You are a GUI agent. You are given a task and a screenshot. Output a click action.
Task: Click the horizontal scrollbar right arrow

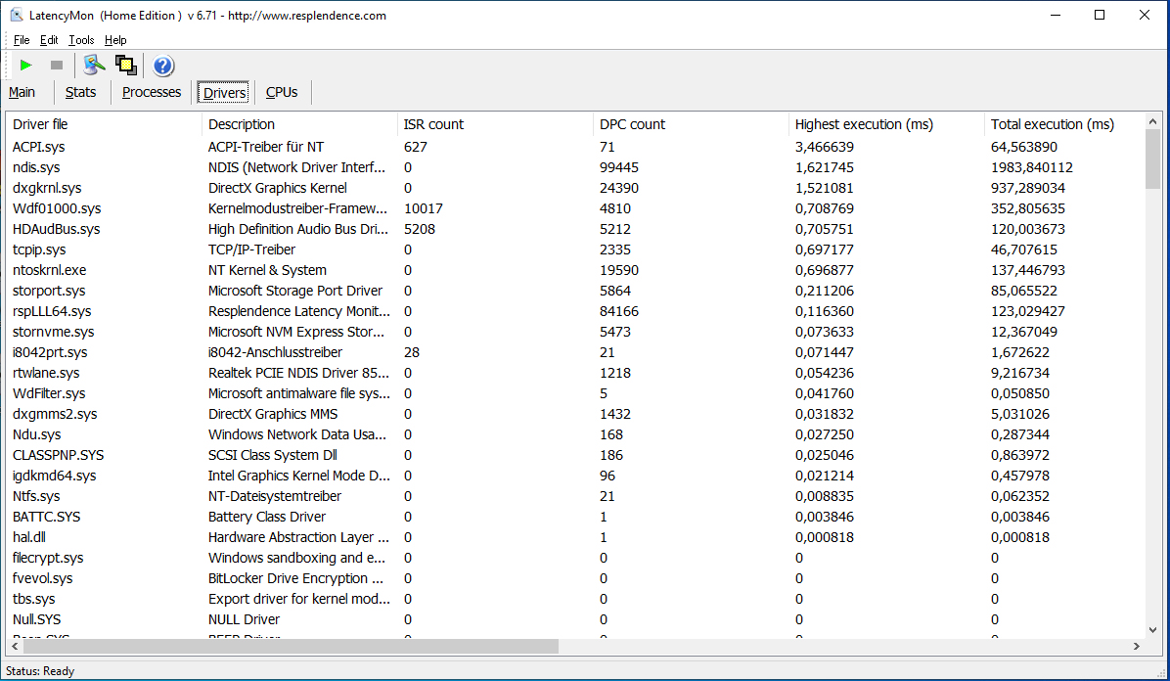coord(1137,647)
